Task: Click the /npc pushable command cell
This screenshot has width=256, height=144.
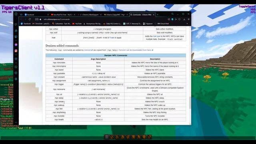Action: click(59, 74)
